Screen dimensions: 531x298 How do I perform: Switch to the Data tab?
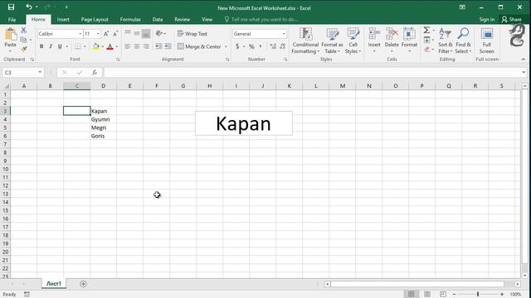pyautogui.click(x=158, y=20)
